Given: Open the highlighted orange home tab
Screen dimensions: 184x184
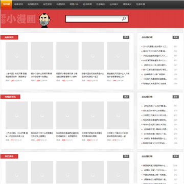Looking at the screenshot, I should tap(7, 4).
